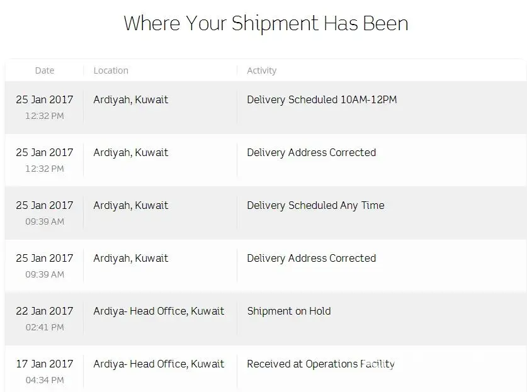
Task: Select the 09:39 AM "Delivery Address Corrected" activity
Action: [311, 258]
